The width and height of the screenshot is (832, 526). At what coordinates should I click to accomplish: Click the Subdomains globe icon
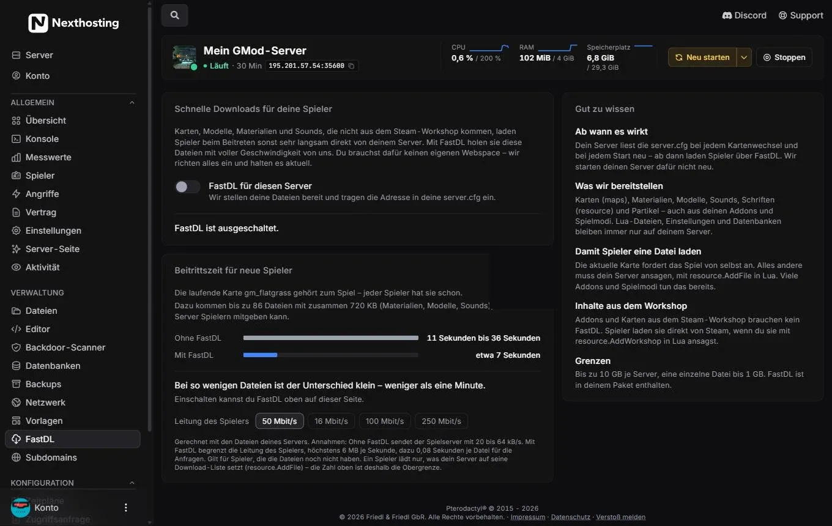tap(17, 457)
